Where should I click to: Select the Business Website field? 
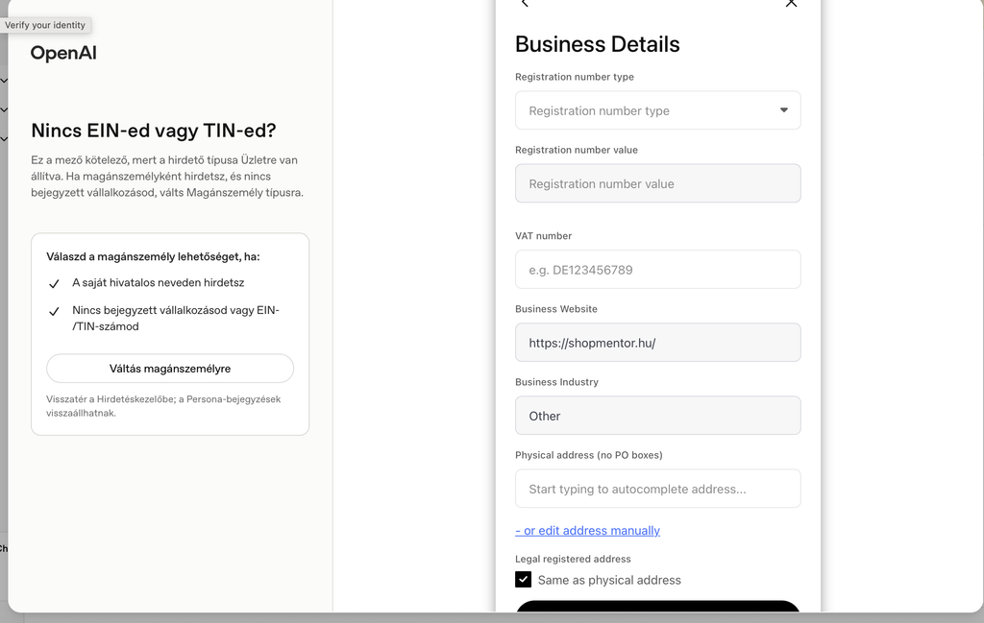point(657,343)
